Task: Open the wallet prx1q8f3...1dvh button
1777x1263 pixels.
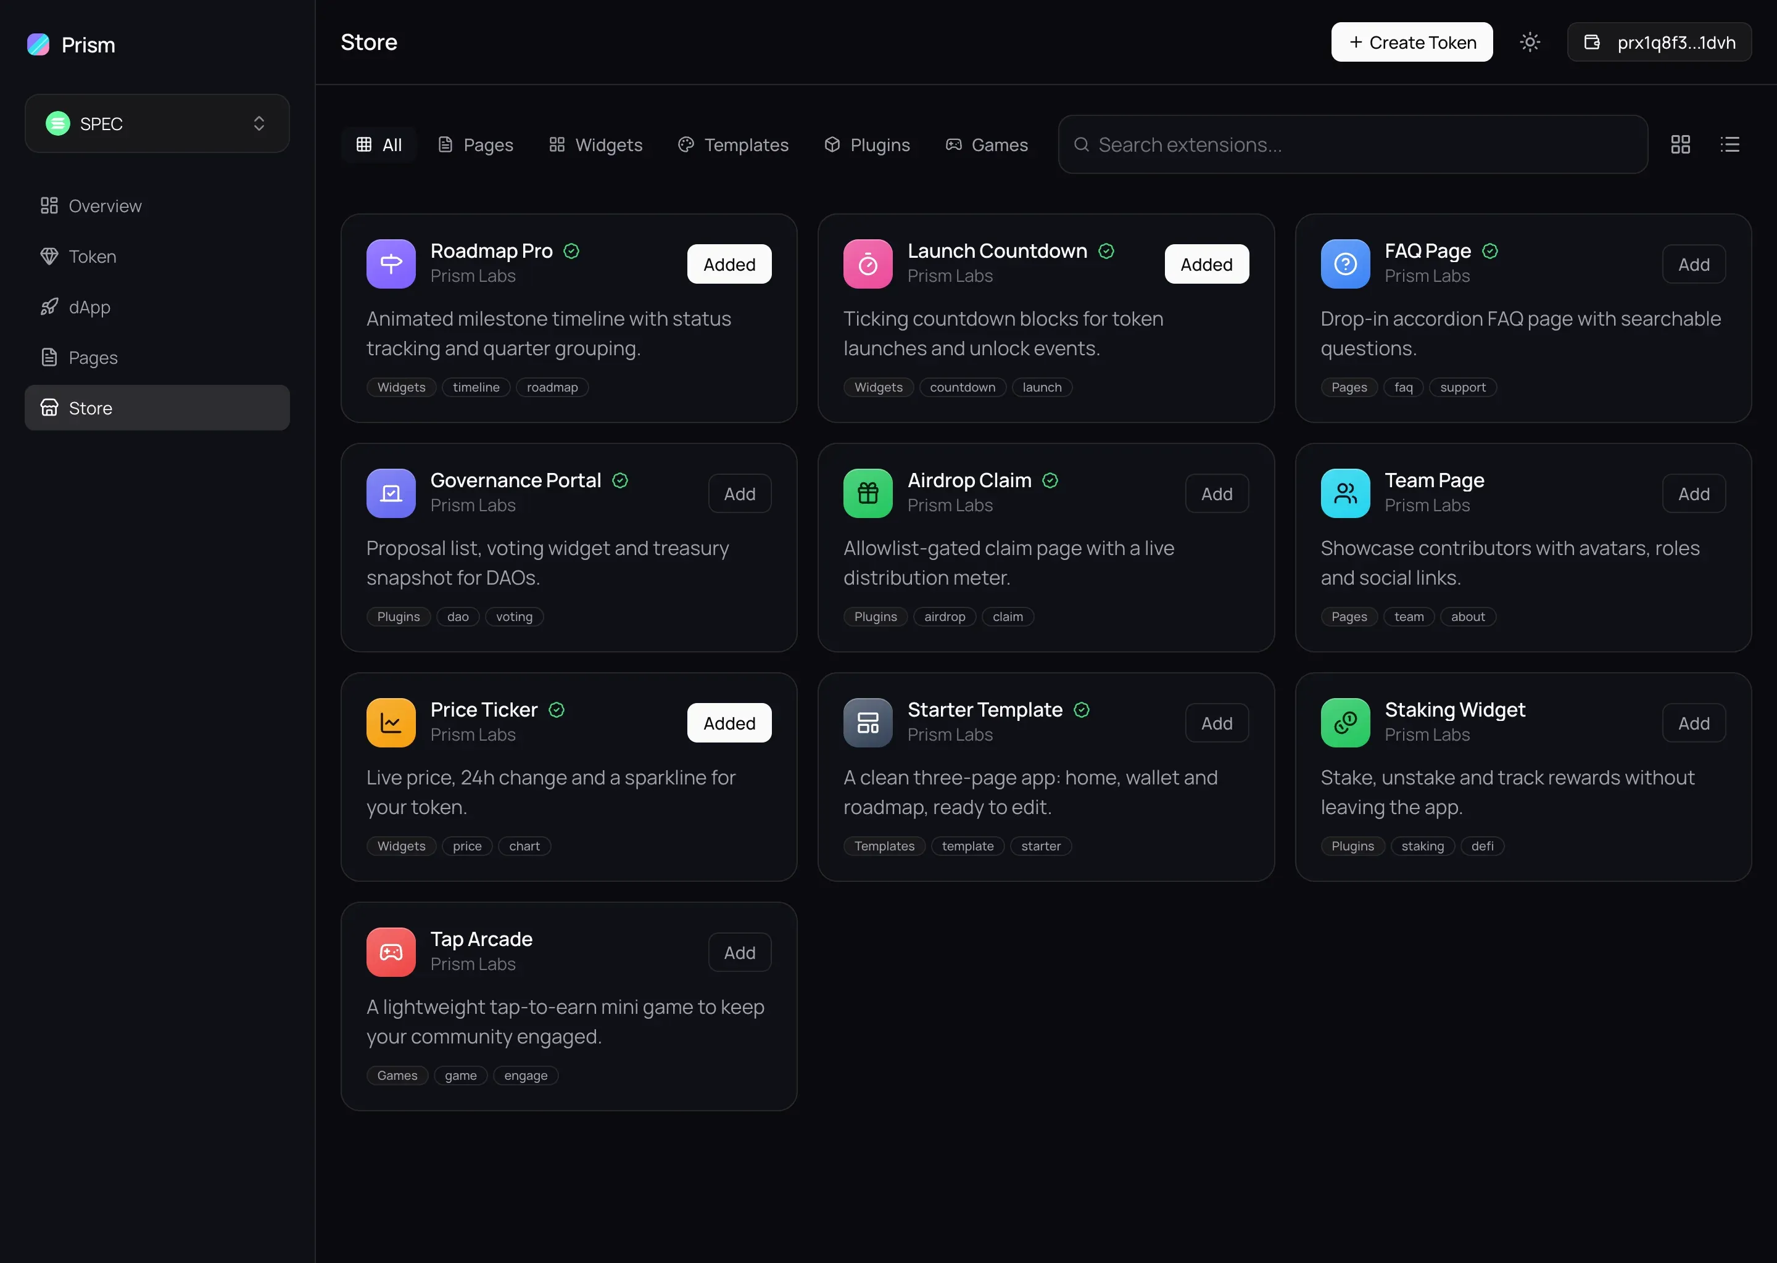Action: [x=1660, y=42]
